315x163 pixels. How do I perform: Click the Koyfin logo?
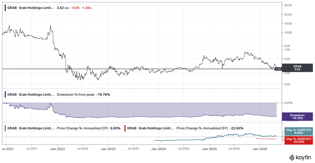[x=300, y=157]
